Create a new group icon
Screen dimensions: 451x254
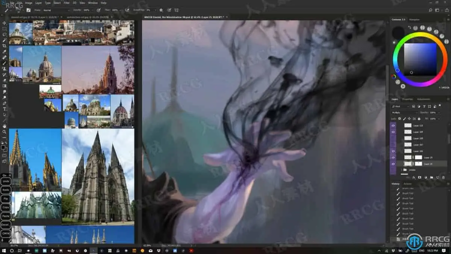pos(431,177)
